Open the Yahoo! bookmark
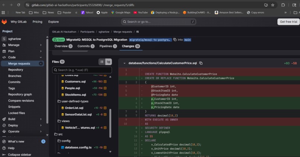300x157 pixels. [87, 13]
